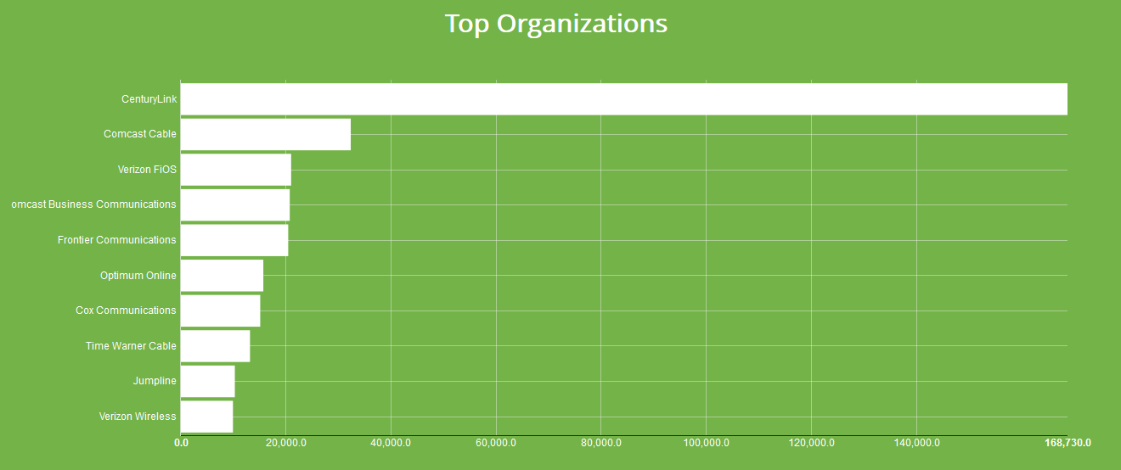This screenshot has height=470, width=1121.
Task: Select the Jumpline bar
Action: [208, 381]
